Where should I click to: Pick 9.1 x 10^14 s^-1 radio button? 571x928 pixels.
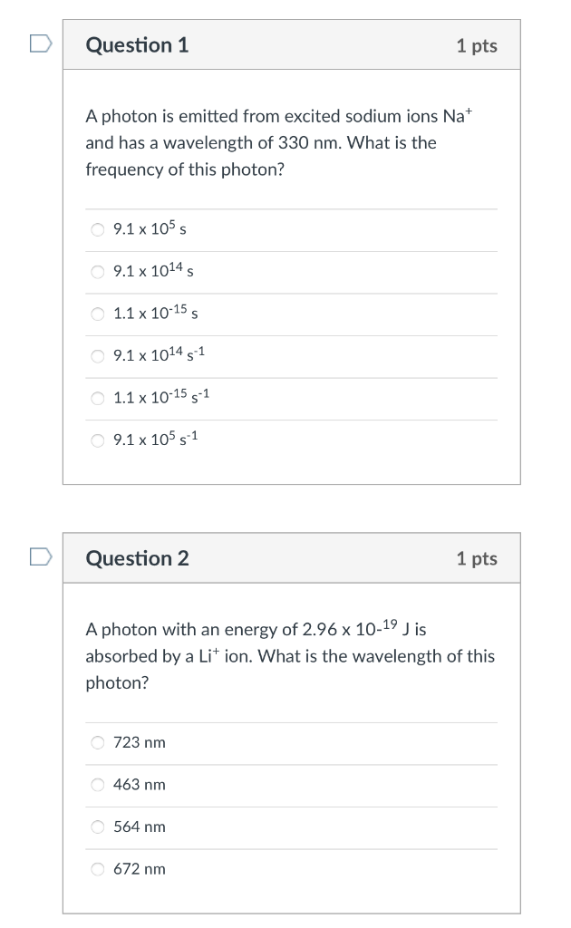point(98,356)
